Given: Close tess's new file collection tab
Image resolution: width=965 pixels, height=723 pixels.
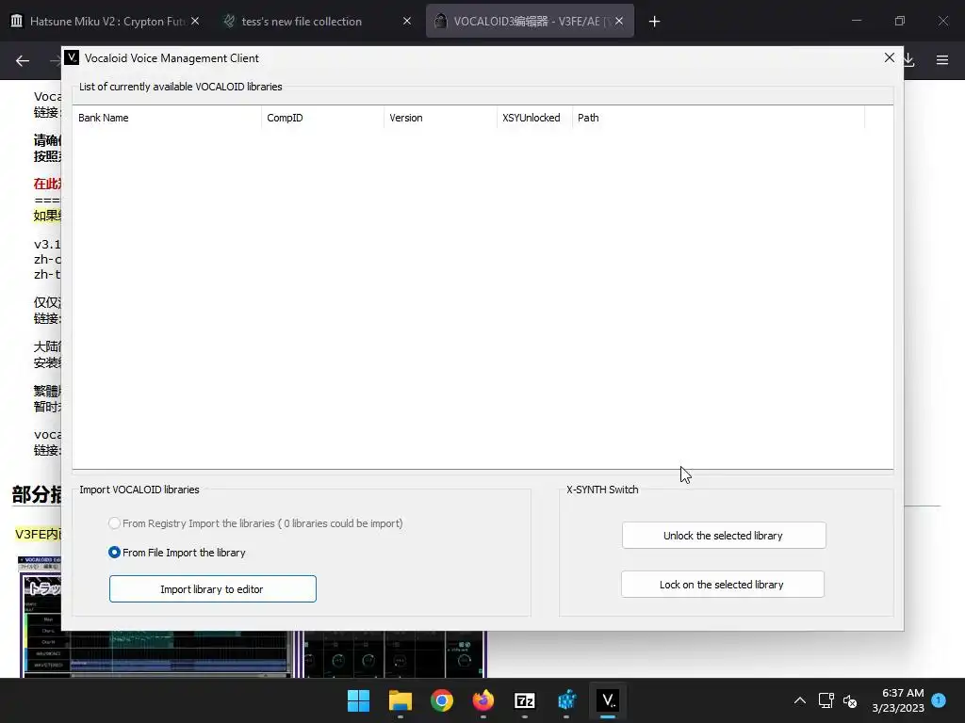Looking at the screenshot, I should tap(407, 21).
